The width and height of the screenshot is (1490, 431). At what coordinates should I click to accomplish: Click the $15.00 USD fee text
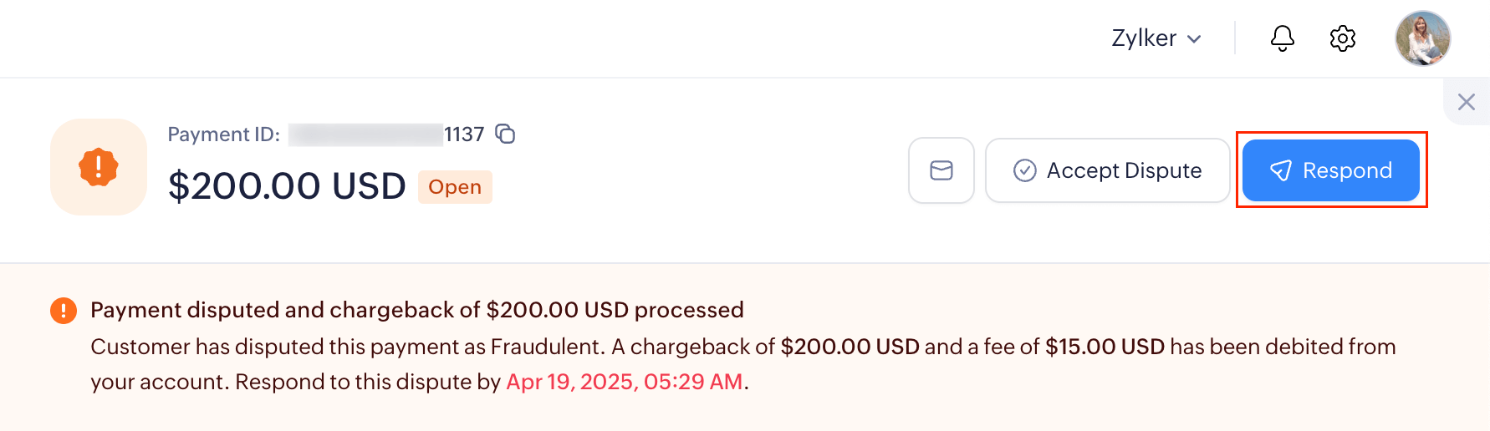coord(1104,347)
